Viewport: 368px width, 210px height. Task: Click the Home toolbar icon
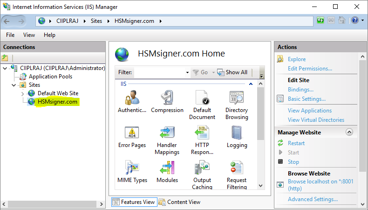(x=342, y=21)
